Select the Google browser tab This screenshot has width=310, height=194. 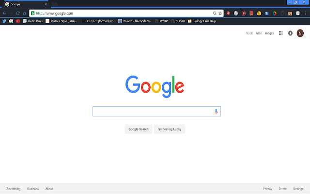[25, 4]
